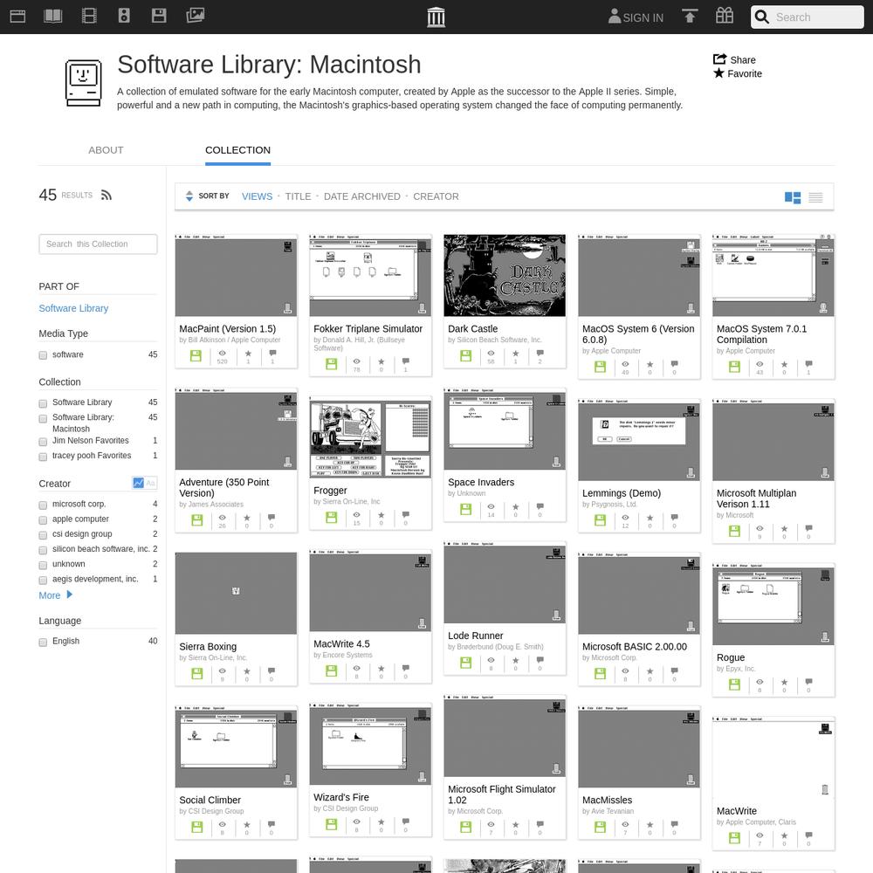Sort by VIEWS

[x=258, y=196]
